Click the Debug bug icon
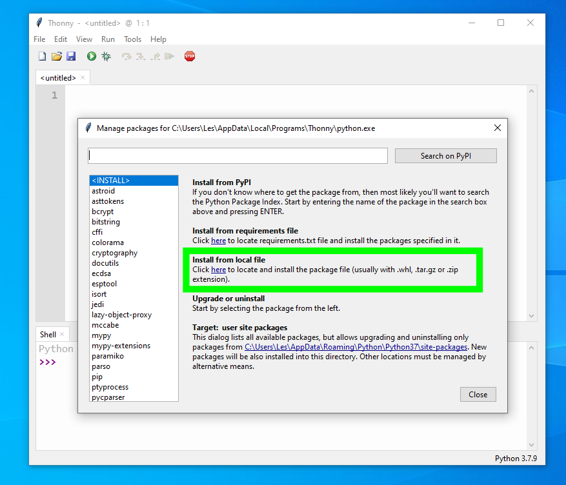This screenshot has height=485, width=566. [106, 56]
